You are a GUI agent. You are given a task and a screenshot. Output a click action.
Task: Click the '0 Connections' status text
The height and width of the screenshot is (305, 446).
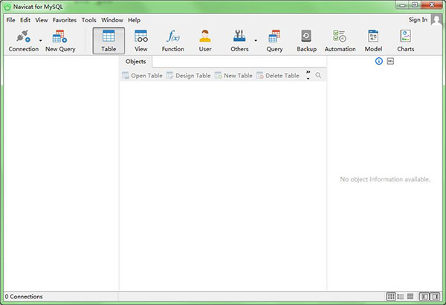[24, 297]
